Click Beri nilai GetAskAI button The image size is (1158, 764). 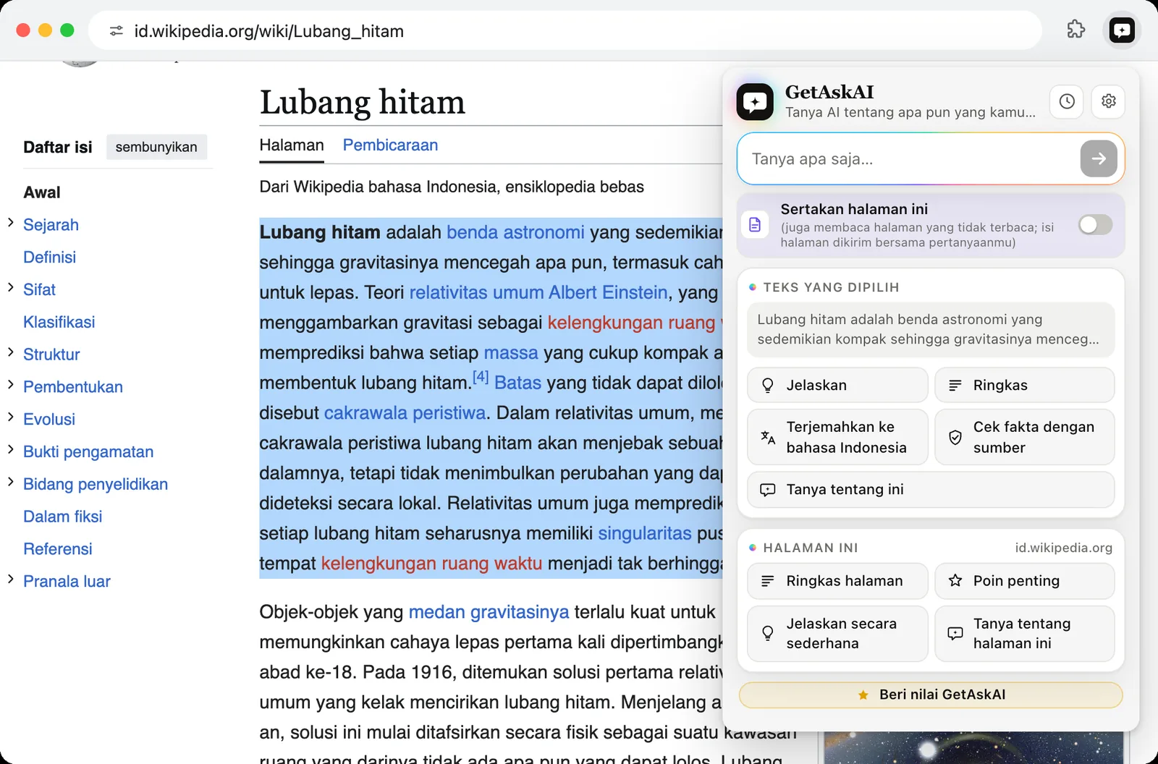(x=931, y=695)
